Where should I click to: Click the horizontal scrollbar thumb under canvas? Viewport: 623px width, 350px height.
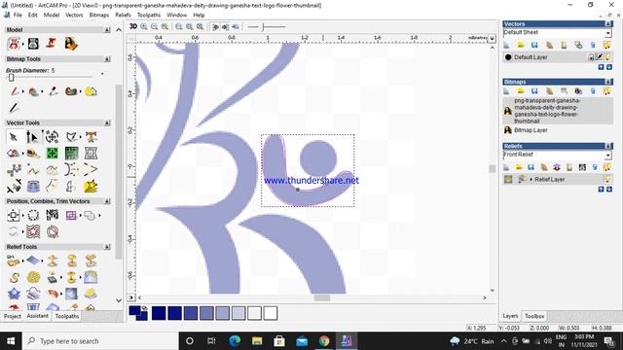coord(322,297)
